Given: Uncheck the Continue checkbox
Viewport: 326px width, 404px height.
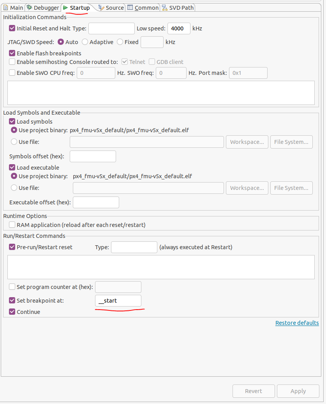Looking at the screenshot, I should click(x=12, y=312).
